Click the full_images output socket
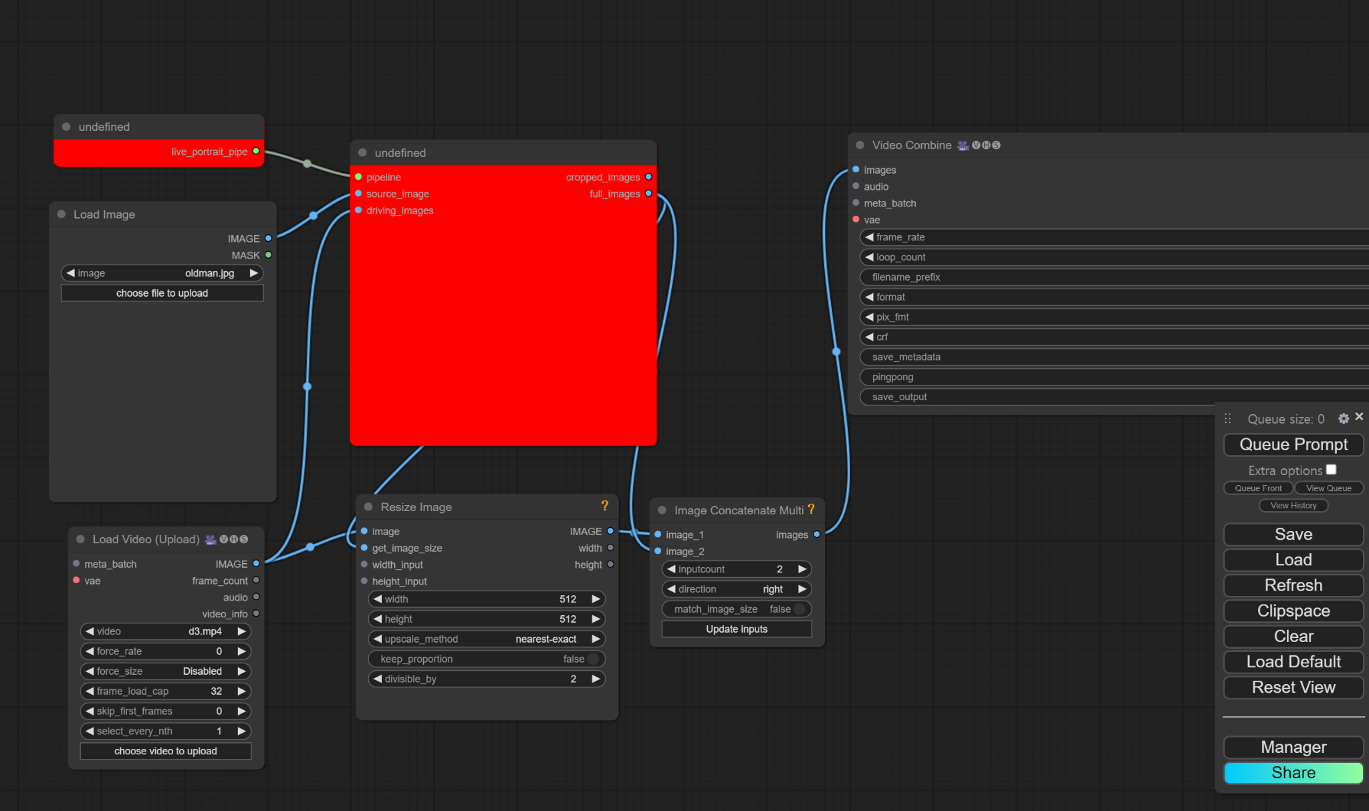Image resolution: width=1369 pixels, height=811 pixels. click(648, 194)
